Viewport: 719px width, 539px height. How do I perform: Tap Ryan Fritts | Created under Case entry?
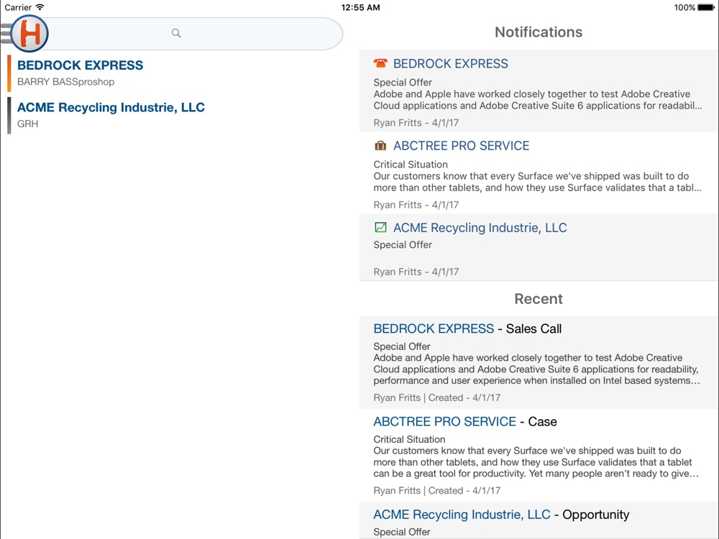436,491
